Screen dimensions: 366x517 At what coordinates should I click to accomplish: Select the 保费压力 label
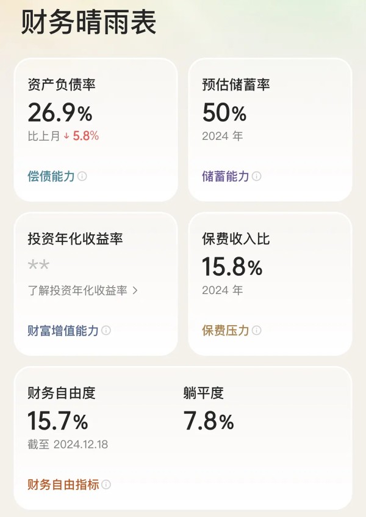pyautogui.click(x=226, y=331)
